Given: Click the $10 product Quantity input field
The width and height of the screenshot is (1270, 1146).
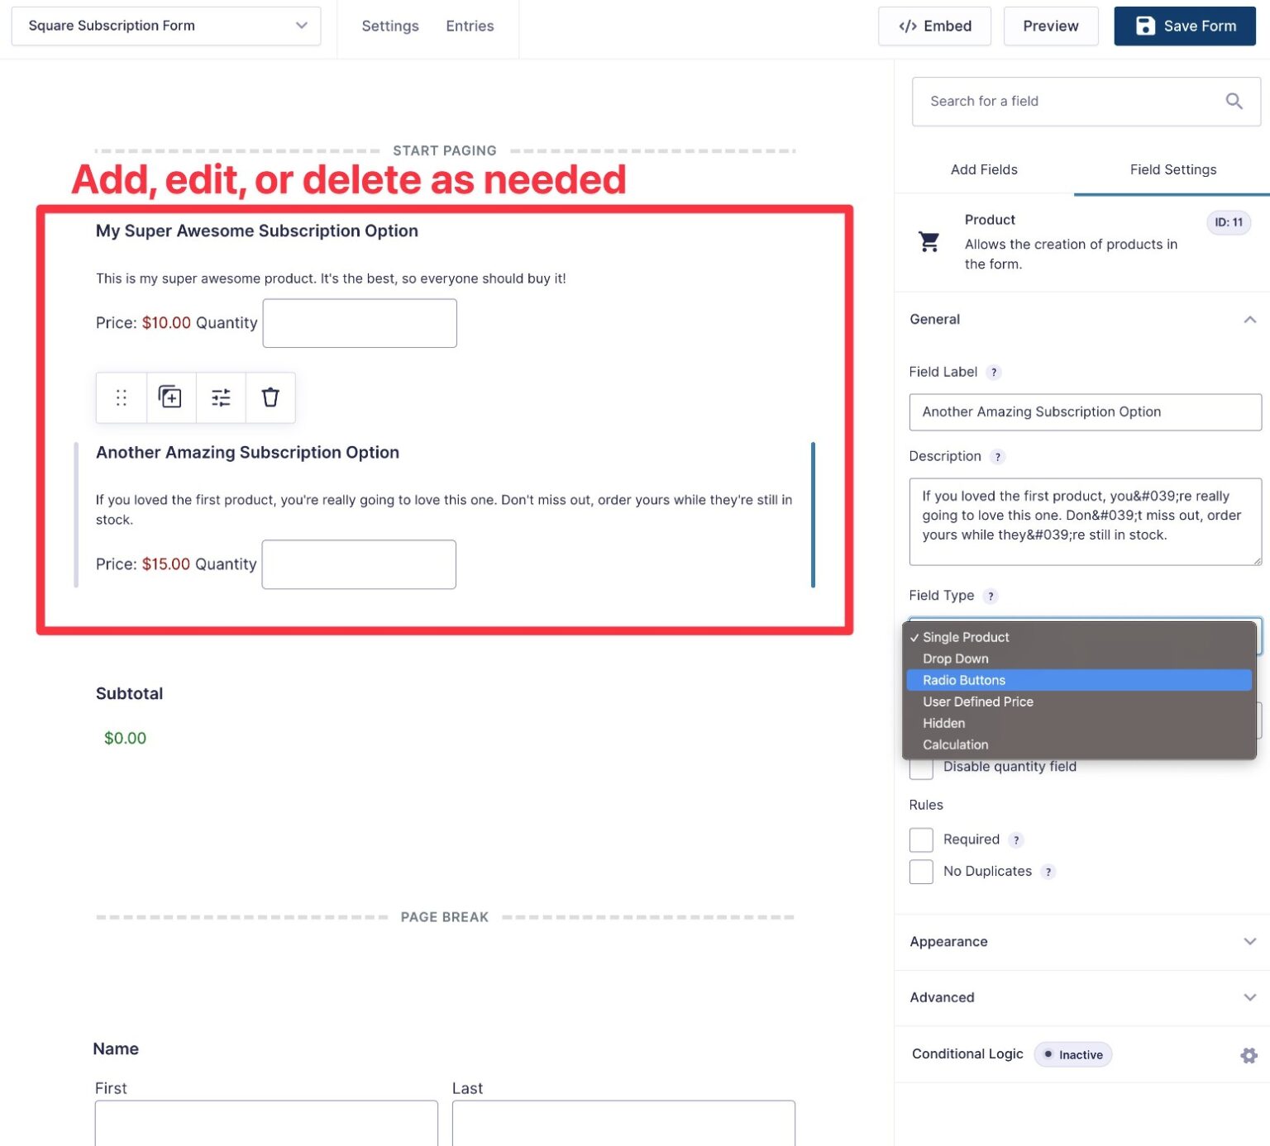Looking at the screenshot, I should point(359,322).
